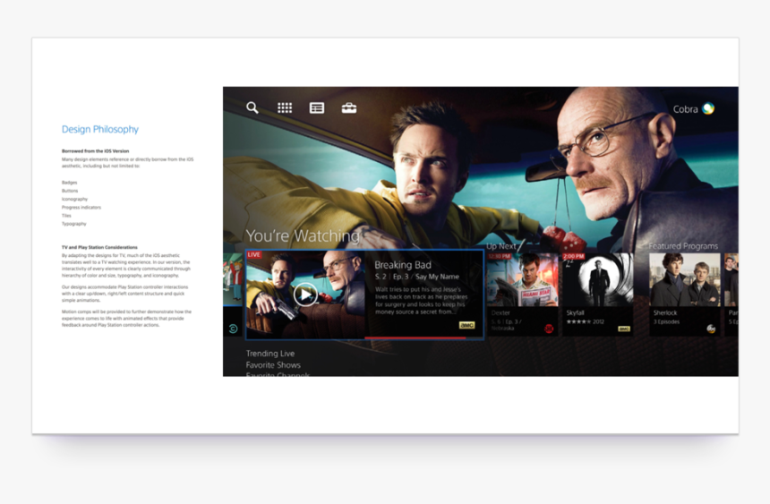Click 'TV and Play Station Considerations' subheading
Image resolution: width=770 pixels, height=504 pixels.
pos(99,247)
